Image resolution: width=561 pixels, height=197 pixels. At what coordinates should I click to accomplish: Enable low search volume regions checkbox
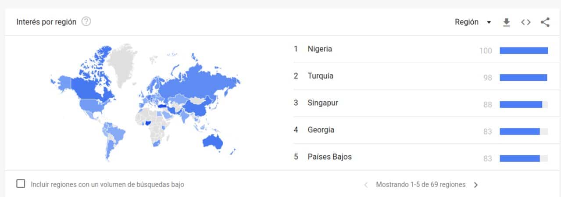coord(21,184)
